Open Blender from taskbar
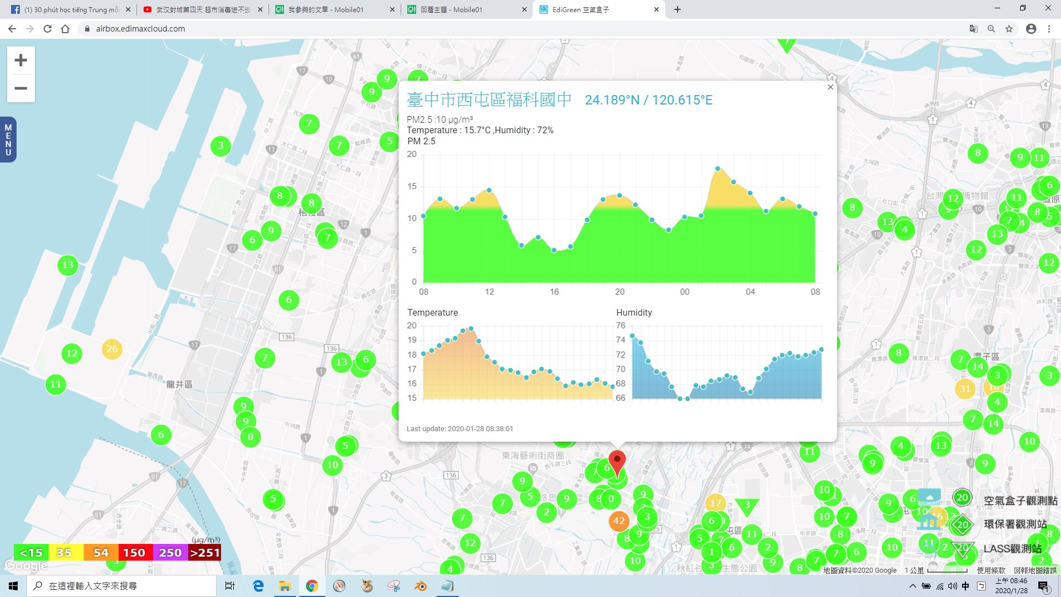Image resolution: width=1061 pixels, height=597 pixels. (421, 586)
